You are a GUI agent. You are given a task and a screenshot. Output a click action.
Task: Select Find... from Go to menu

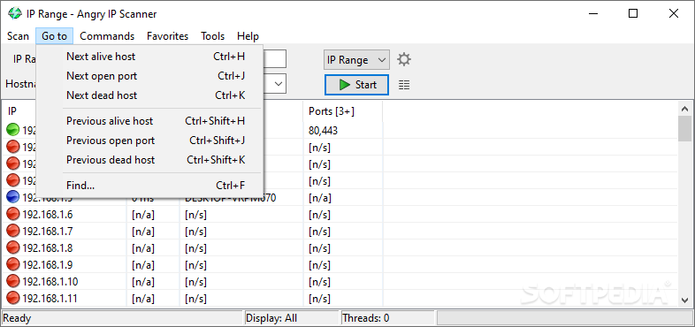coord(149,186)
